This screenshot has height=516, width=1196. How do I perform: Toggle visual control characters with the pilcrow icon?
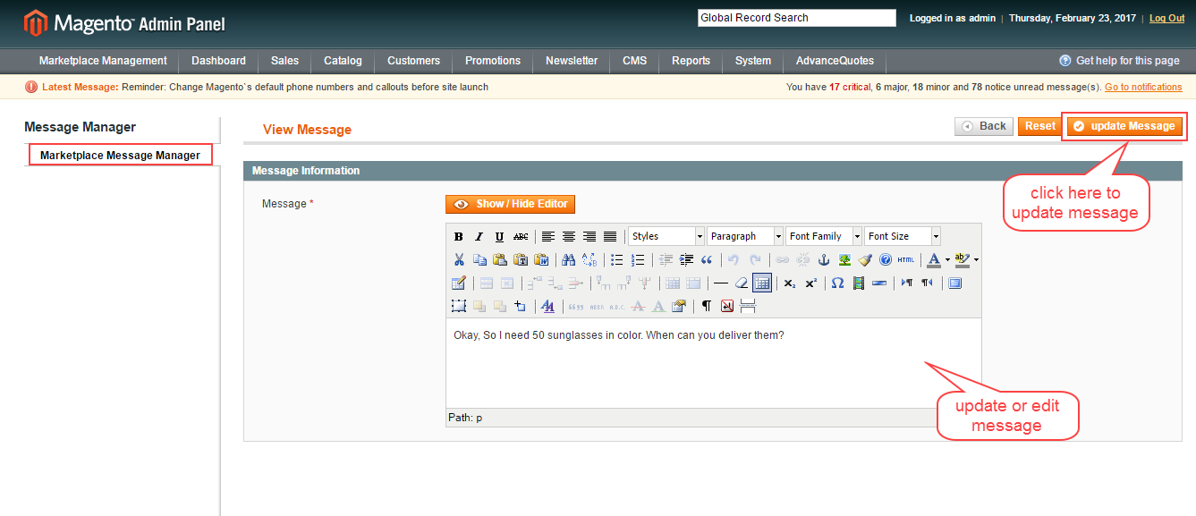tap(707, 306)
